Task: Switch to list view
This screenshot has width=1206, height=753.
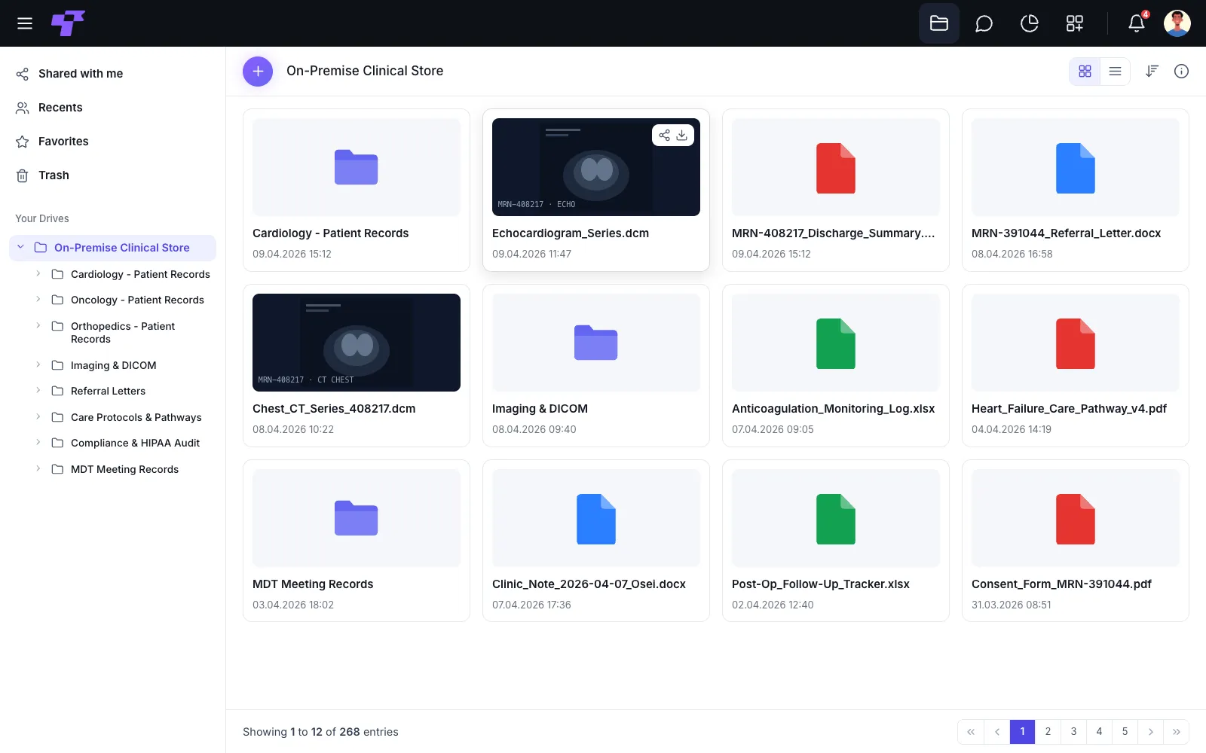Action: point(1115,72)
